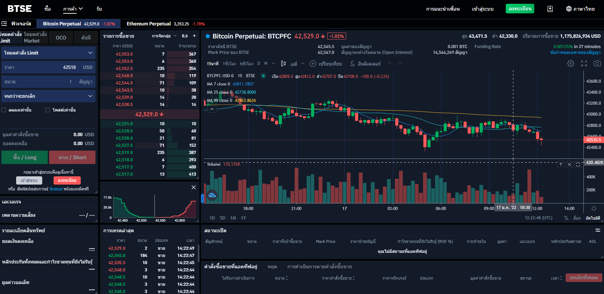Open the hamburger menu beside ฟิวเจอร์ส
604x294 pixels.
click(x=4, y=24)
